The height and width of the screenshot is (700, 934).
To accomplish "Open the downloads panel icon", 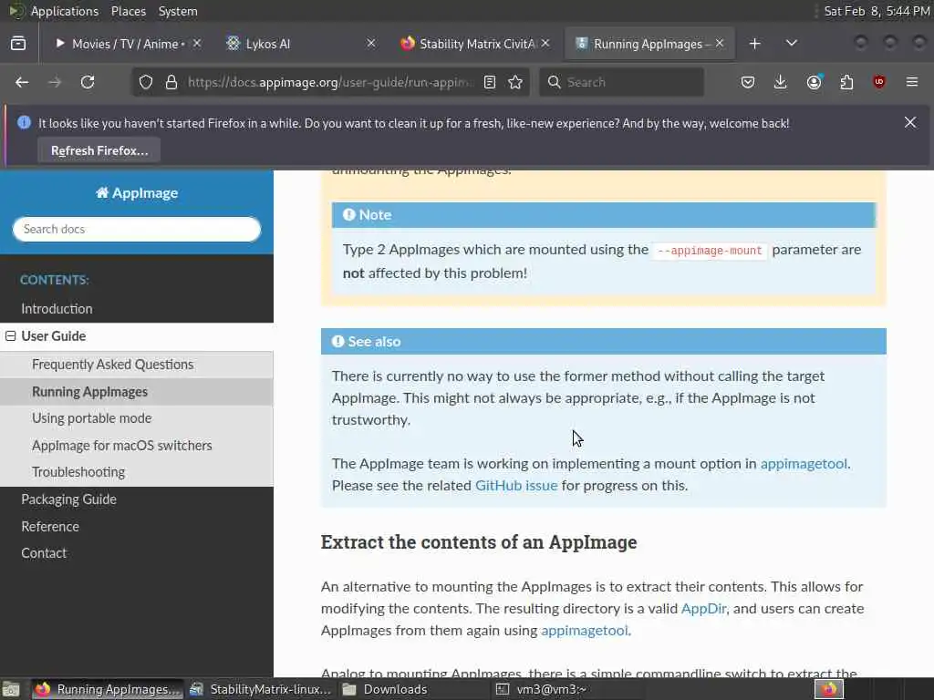I will [781, 82].
